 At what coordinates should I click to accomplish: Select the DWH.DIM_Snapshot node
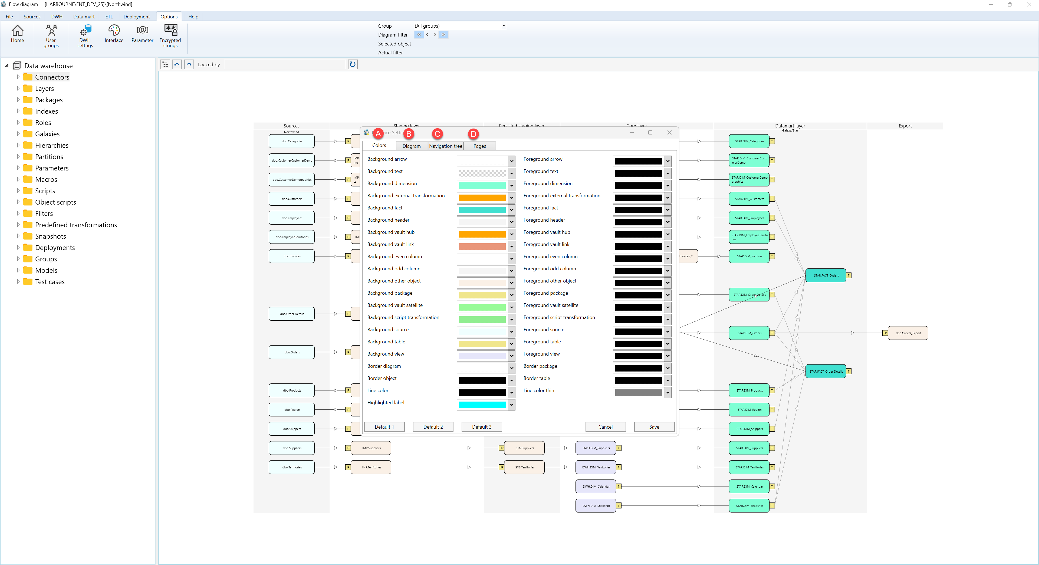pyautogui.click(x=596, y=506)
